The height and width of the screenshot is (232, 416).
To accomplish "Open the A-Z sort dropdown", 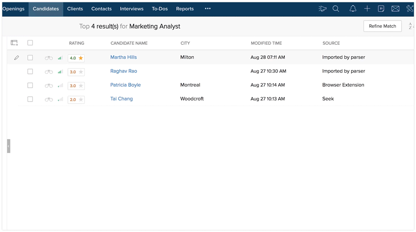I will tap(410, 26).
